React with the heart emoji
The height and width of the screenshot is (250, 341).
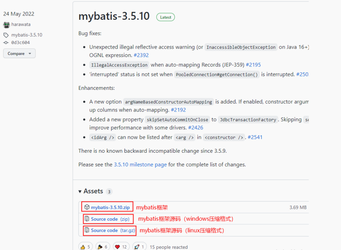pos(121,247)
